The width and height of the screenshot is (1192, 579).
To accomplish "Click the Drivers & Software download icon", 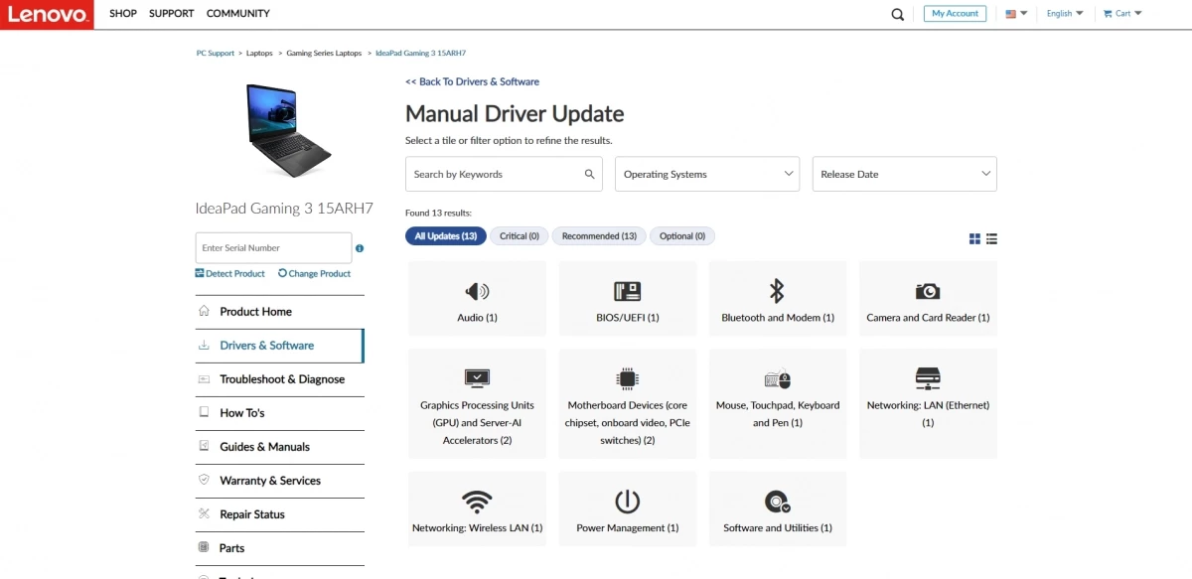I will (204, 346).
